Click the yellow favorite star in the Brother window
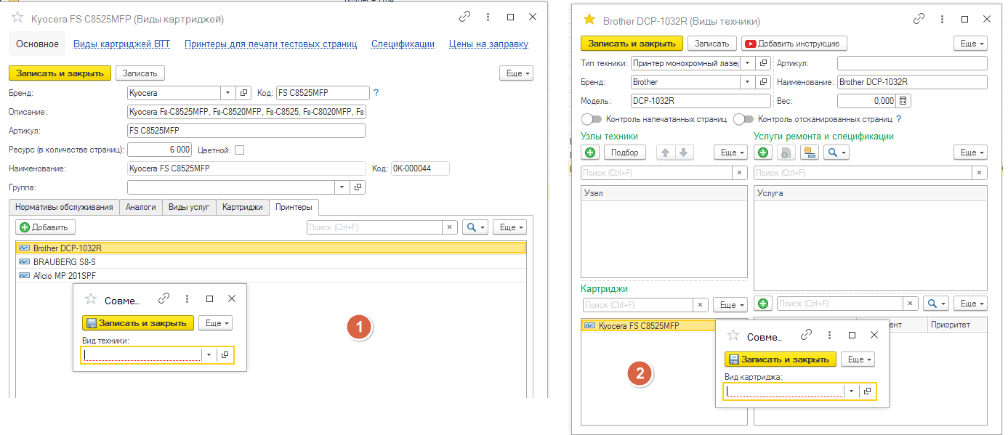Image resolution: width=1008 pixels, height=435 pixels. [589, 20]
